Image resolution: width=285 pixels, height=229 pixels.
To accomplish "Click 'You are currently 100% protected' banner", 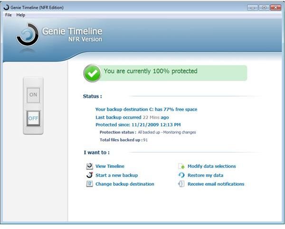I will click(x=165, y=73).
